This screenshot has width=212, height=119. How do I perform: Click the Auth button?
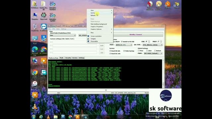[102, 46]
